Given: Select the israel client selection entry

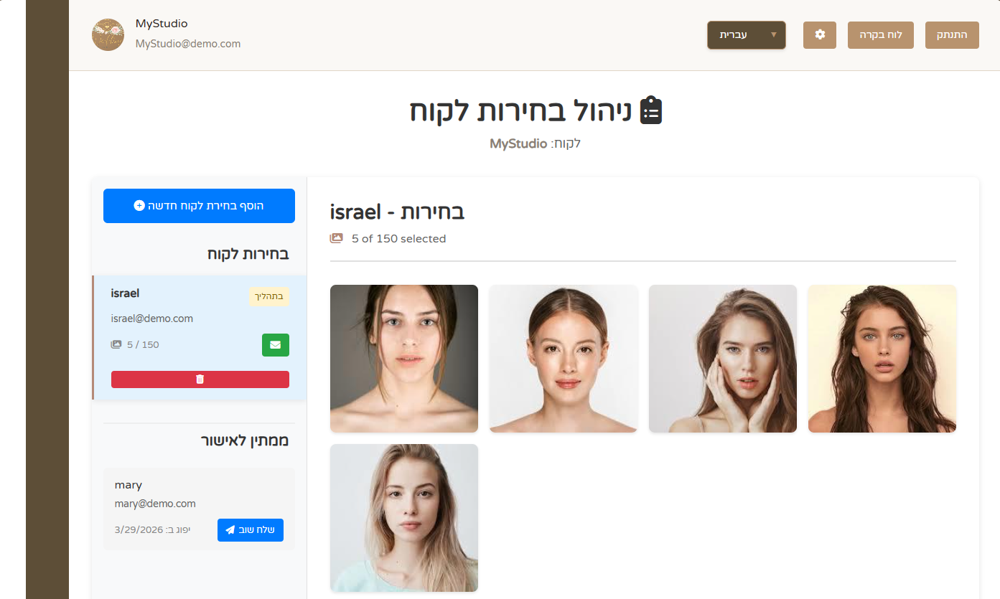Looking at the screenshot, I should coord(200,337).
